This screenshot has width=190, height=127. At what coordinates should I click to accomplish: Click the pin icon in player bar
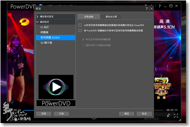coord(168,115)
